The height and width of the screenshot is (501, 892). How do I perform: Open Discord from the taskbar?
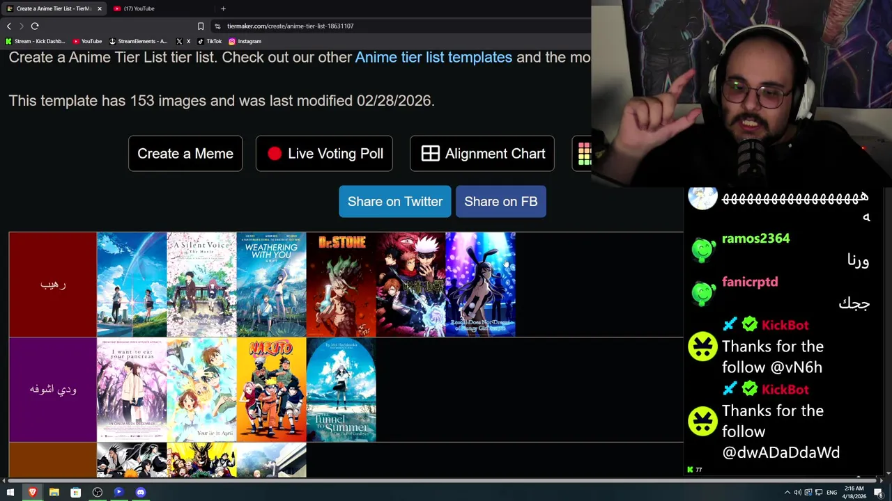pos(141,492)
